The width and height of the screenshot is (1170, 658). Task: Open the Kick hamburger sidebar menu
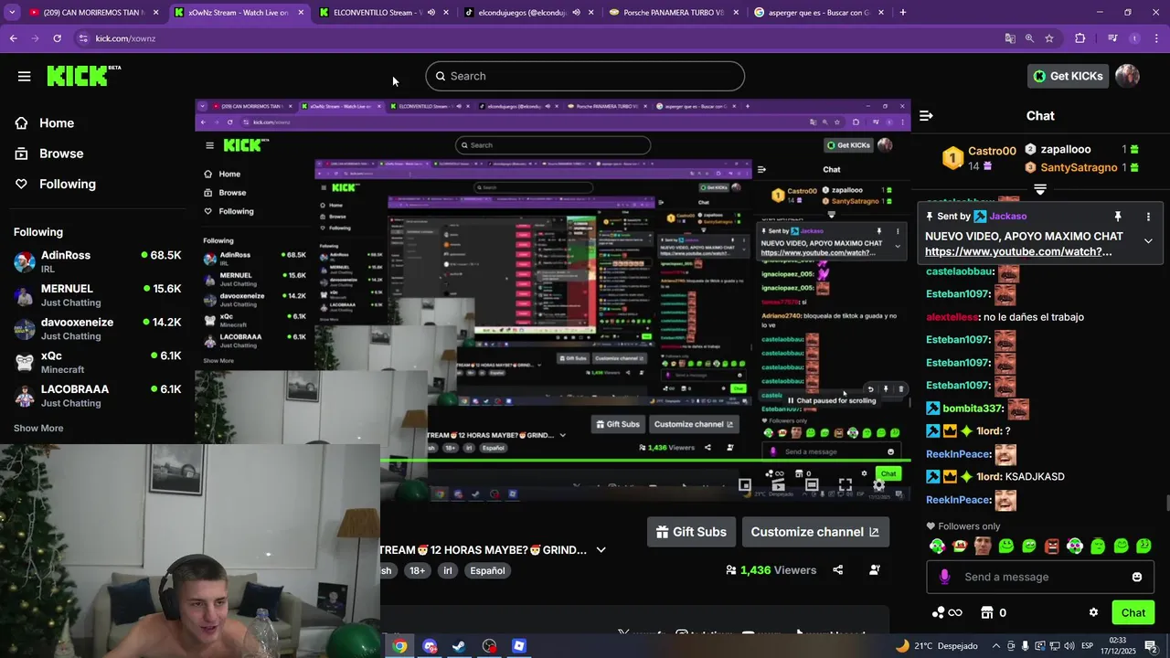(x=25, y=76)
